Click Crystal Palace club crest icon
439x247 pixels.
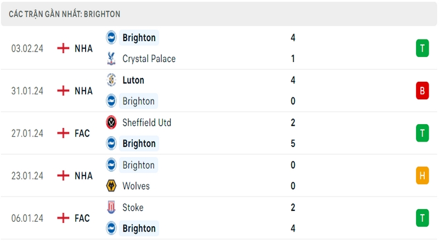click(x=111, y=59)
